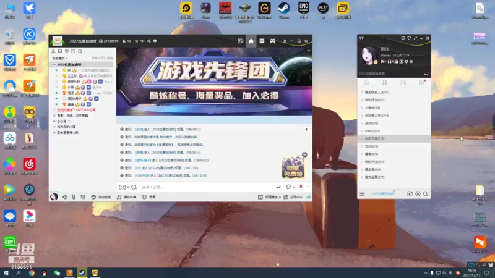Click the 自由发言 button
The height and width of the screenshot is (278, 495).
(101, 197)
